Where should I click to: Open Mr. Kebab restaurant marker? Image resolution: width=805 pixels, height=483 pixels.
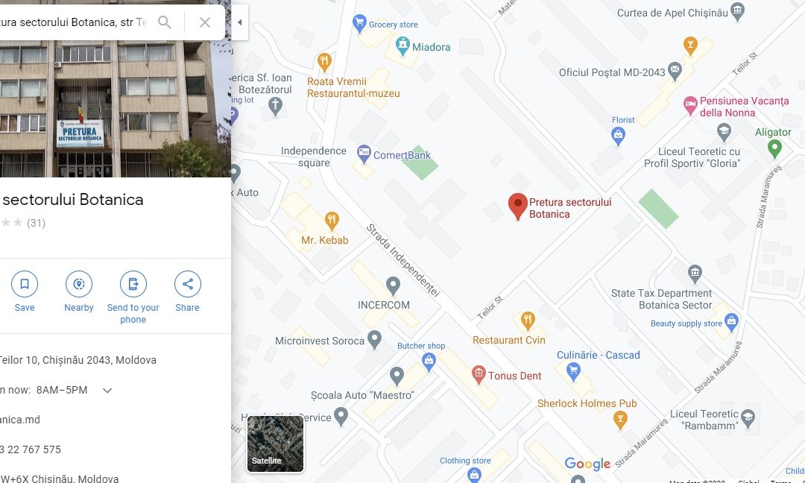(332, 221)
